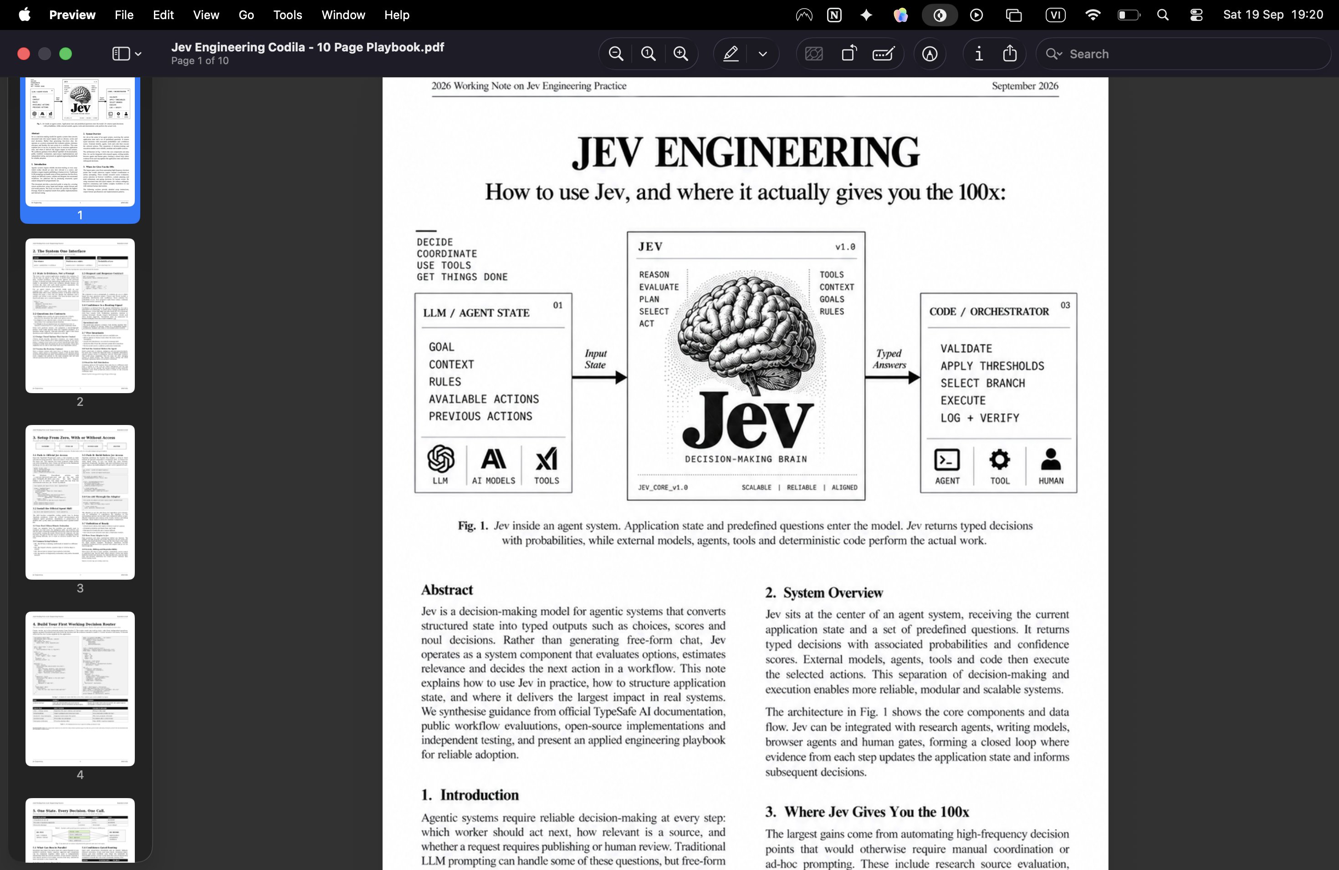Select page 2 thumbnail
Screen dimensions: 1339x870
(80, 316)
